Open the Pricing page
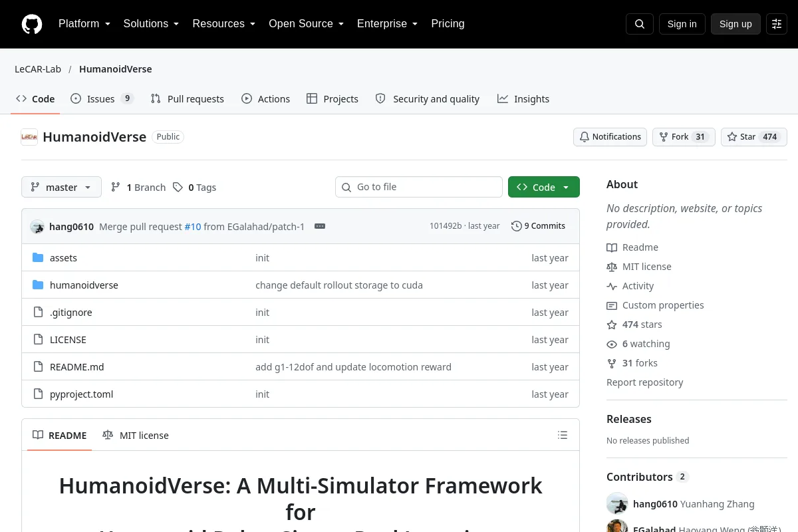Screen dimensions: 798x532 tap(448, 24)
